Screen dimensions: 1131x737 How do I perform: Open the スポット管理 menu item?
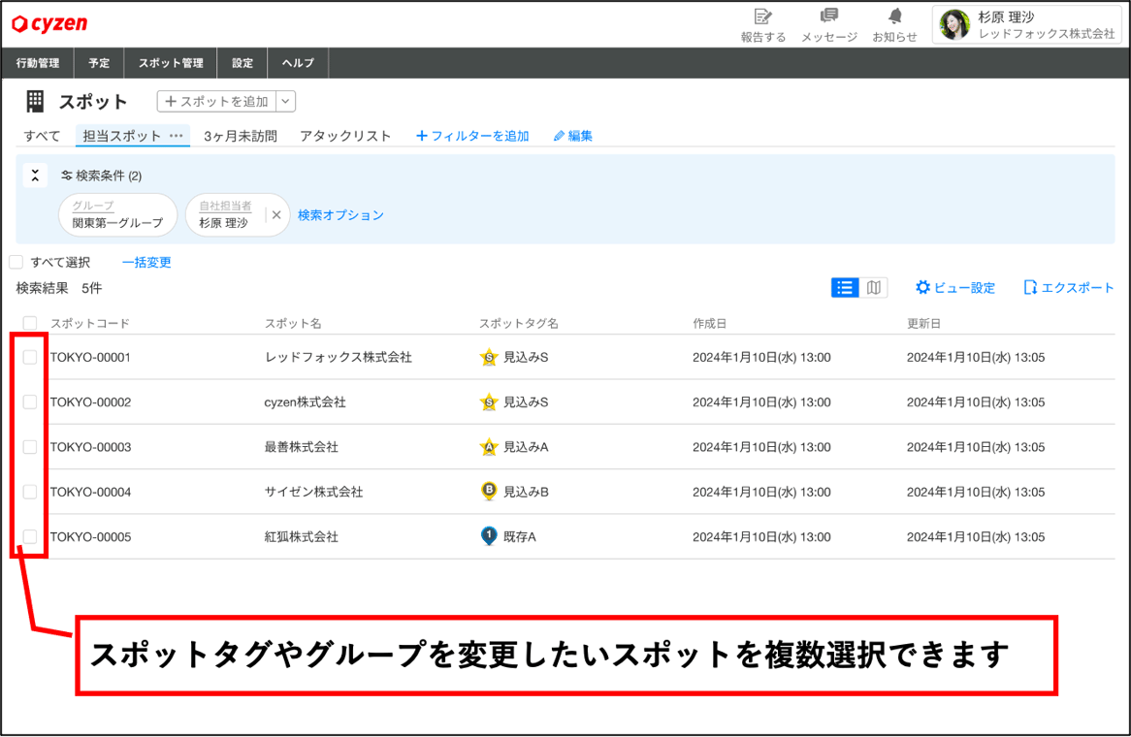pos(170,62)
